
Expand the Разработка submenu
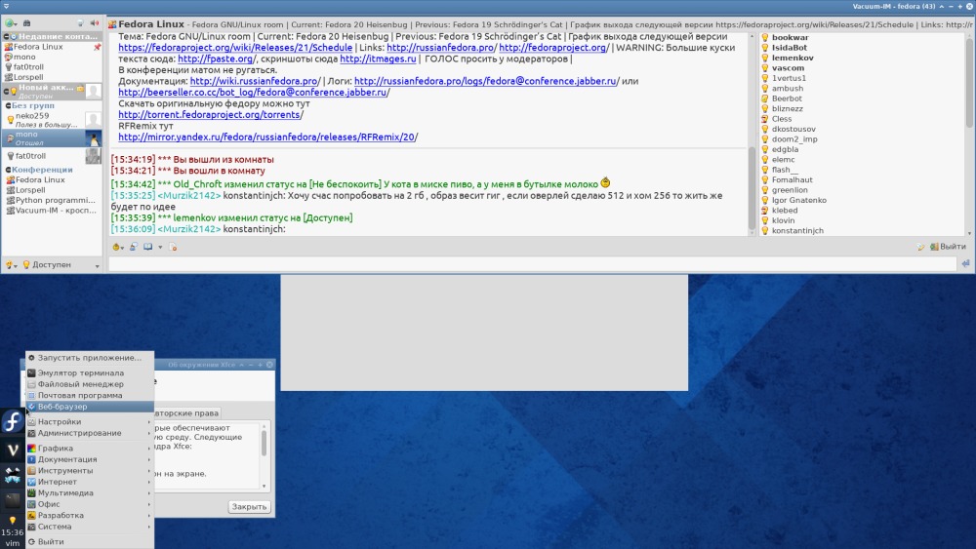(90, 516)
